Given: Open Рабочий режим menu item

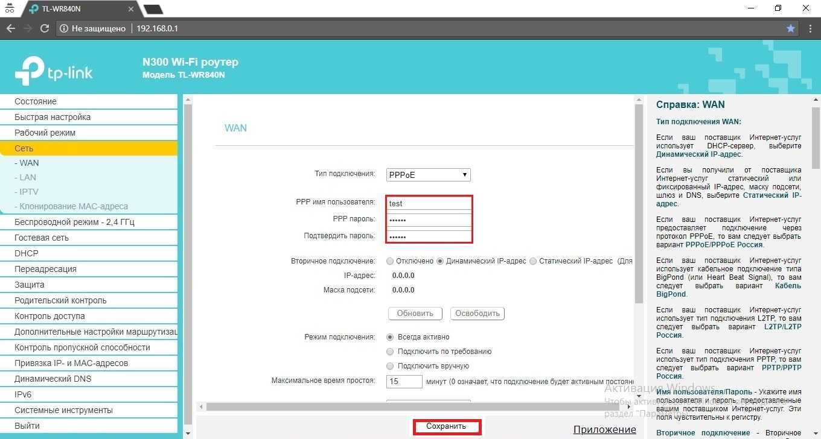Looking at the screenshot, I should [89, 133].
